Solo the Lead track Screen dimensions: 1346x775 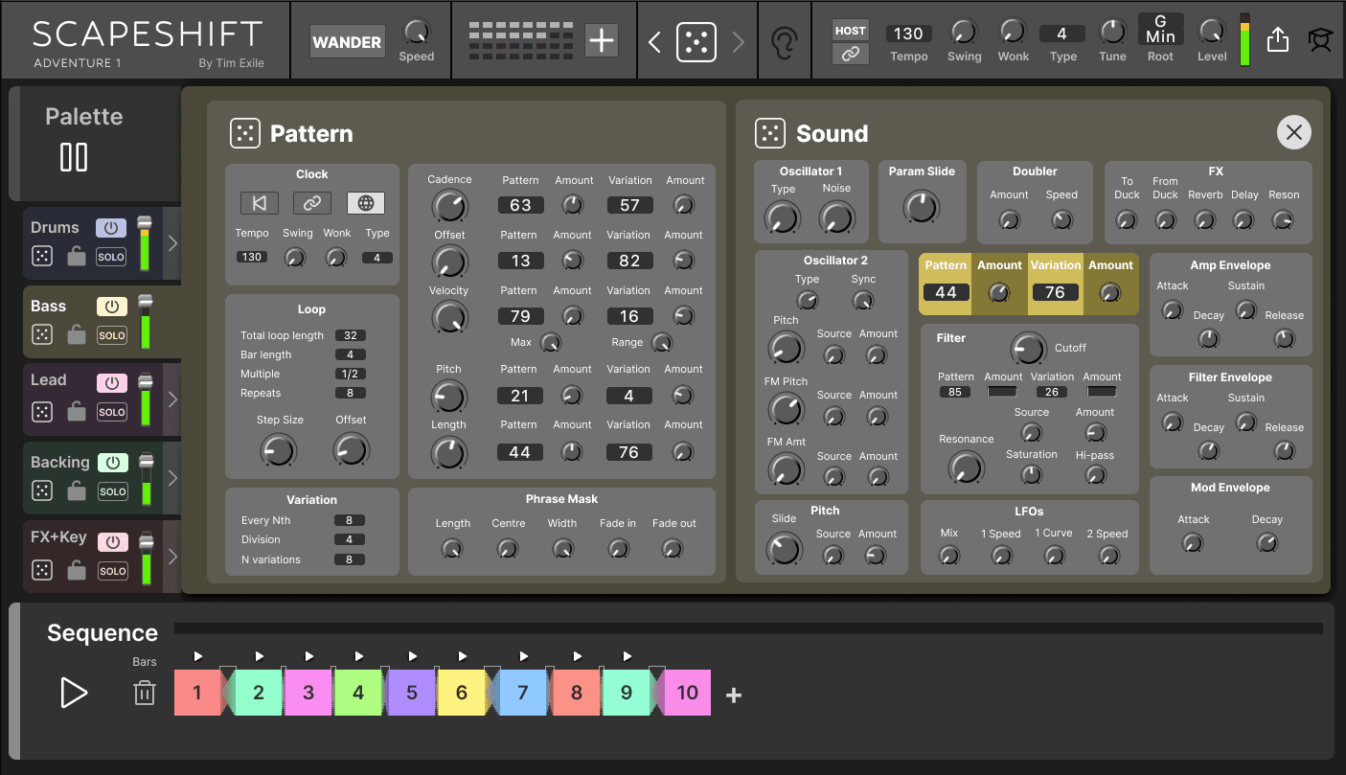pos(112,412)
